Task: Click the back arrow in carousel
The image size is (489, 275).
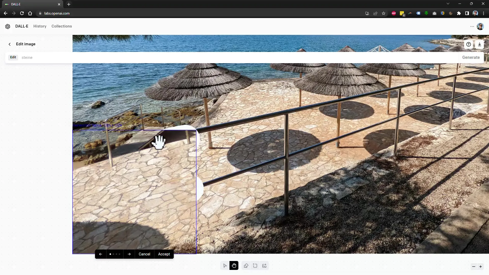Action: (101, 254)
